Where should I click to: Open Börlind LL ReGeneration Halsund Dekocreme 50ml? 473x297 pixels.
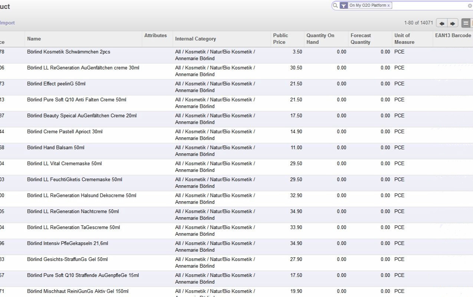tap(82, 196)
